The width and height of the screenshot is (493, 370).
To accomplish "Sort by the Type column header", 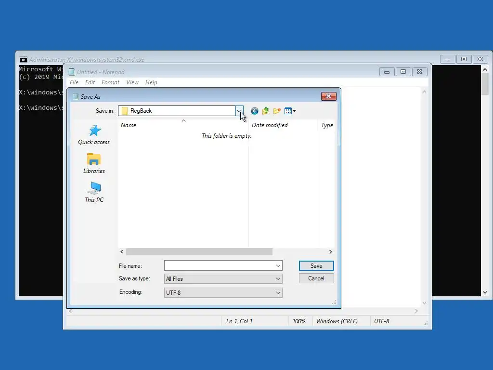I will (x=326, y=125).
